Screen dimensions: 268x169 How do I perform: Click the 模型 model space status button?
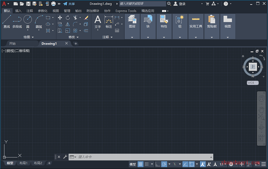click(x=133, y=164)
